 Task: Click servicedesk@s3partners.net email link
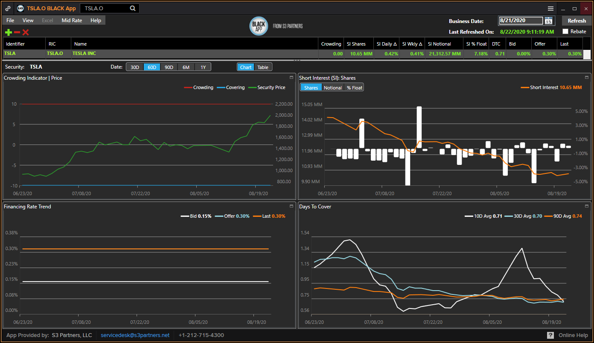(x=135, y=335)
